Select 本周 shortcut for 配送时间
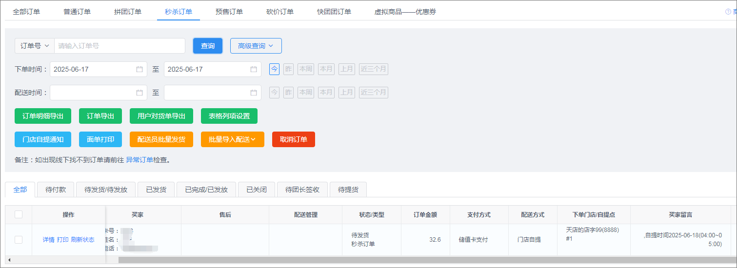Image resolution: width=737 pixels, height=268 pixels. tap(306, 93)
